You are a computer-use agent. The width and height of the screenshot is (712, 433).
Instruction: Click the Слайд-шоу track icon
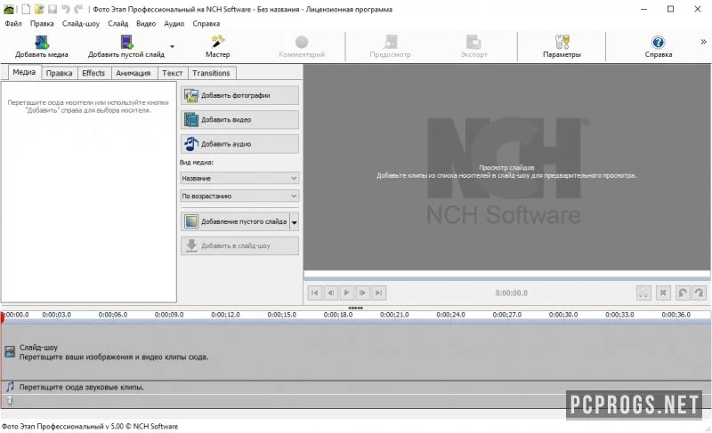pos(10,352)
